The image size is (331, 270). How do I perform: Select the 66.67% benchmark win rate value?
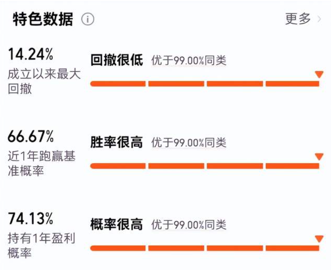[31, 137]
